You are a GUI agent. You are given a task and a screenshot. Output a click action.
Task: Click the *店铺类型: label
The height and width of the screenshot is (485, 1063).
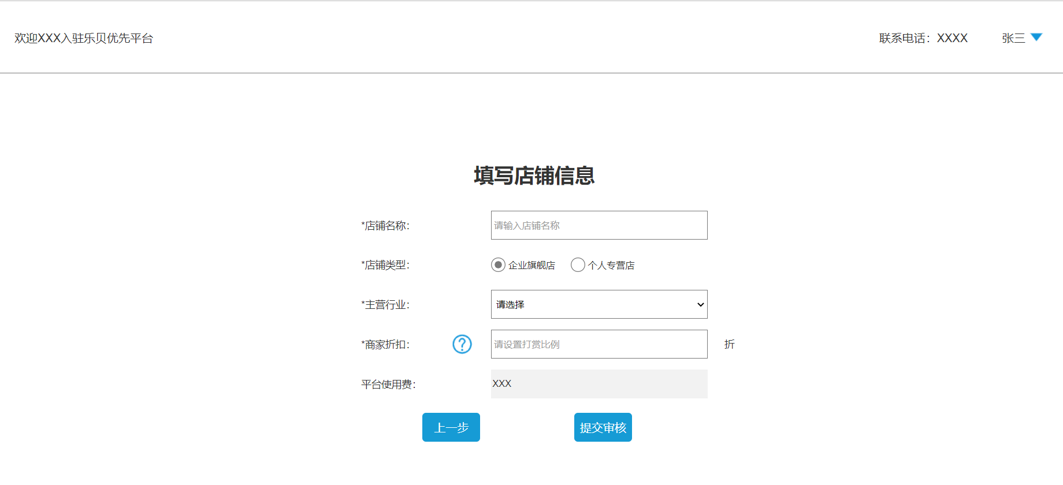385,265
